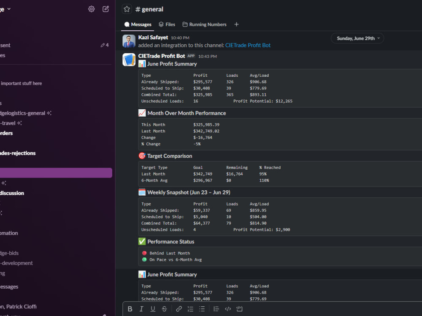Click the Profit Potential: $12,265 text

[x=262, y=101]
